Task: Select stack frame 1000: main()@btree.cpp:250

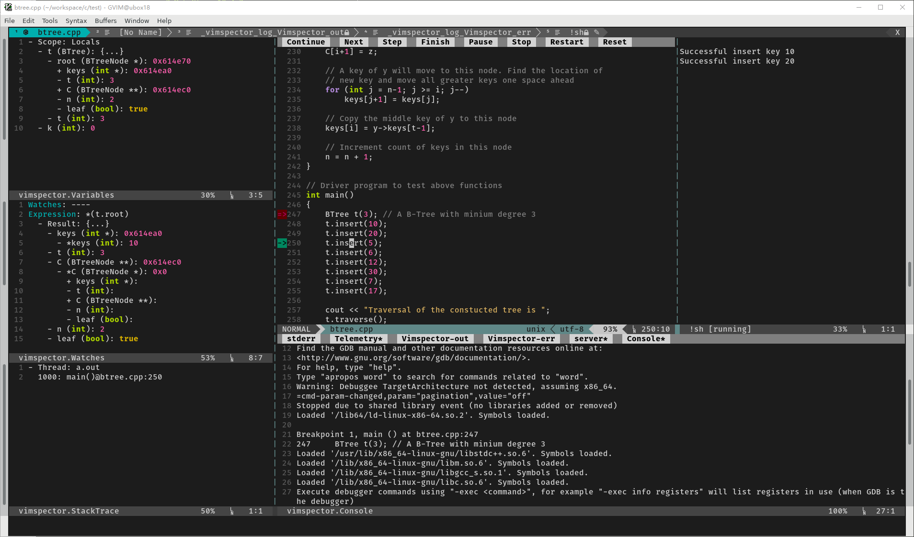Action: click(x=100, y=377)
